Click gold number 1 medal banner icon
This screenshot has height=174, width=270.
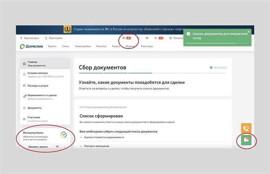pos(67,29)
